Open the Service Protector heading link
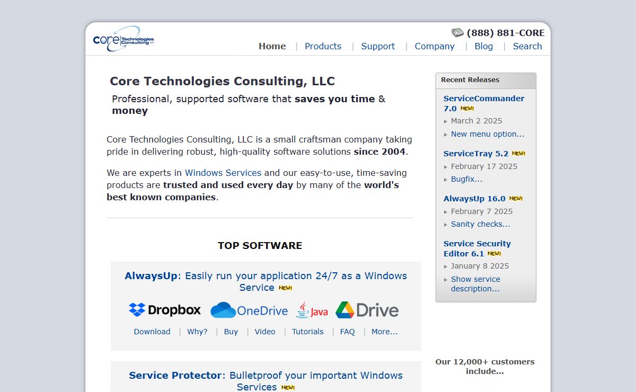Screen dimensions: 636x392 click(266, 381)
